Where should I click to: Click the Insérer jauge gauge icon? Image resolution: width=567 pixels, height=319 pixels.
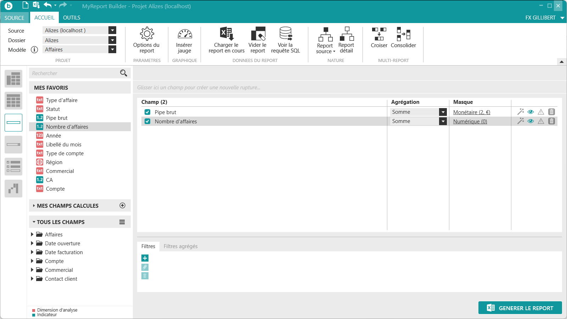point(184,34)
